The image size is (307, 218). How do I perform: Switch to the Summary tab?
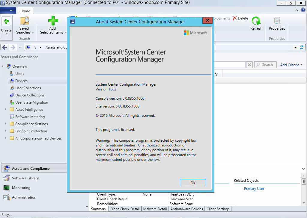pyautogui.click(x=98, y=209)
